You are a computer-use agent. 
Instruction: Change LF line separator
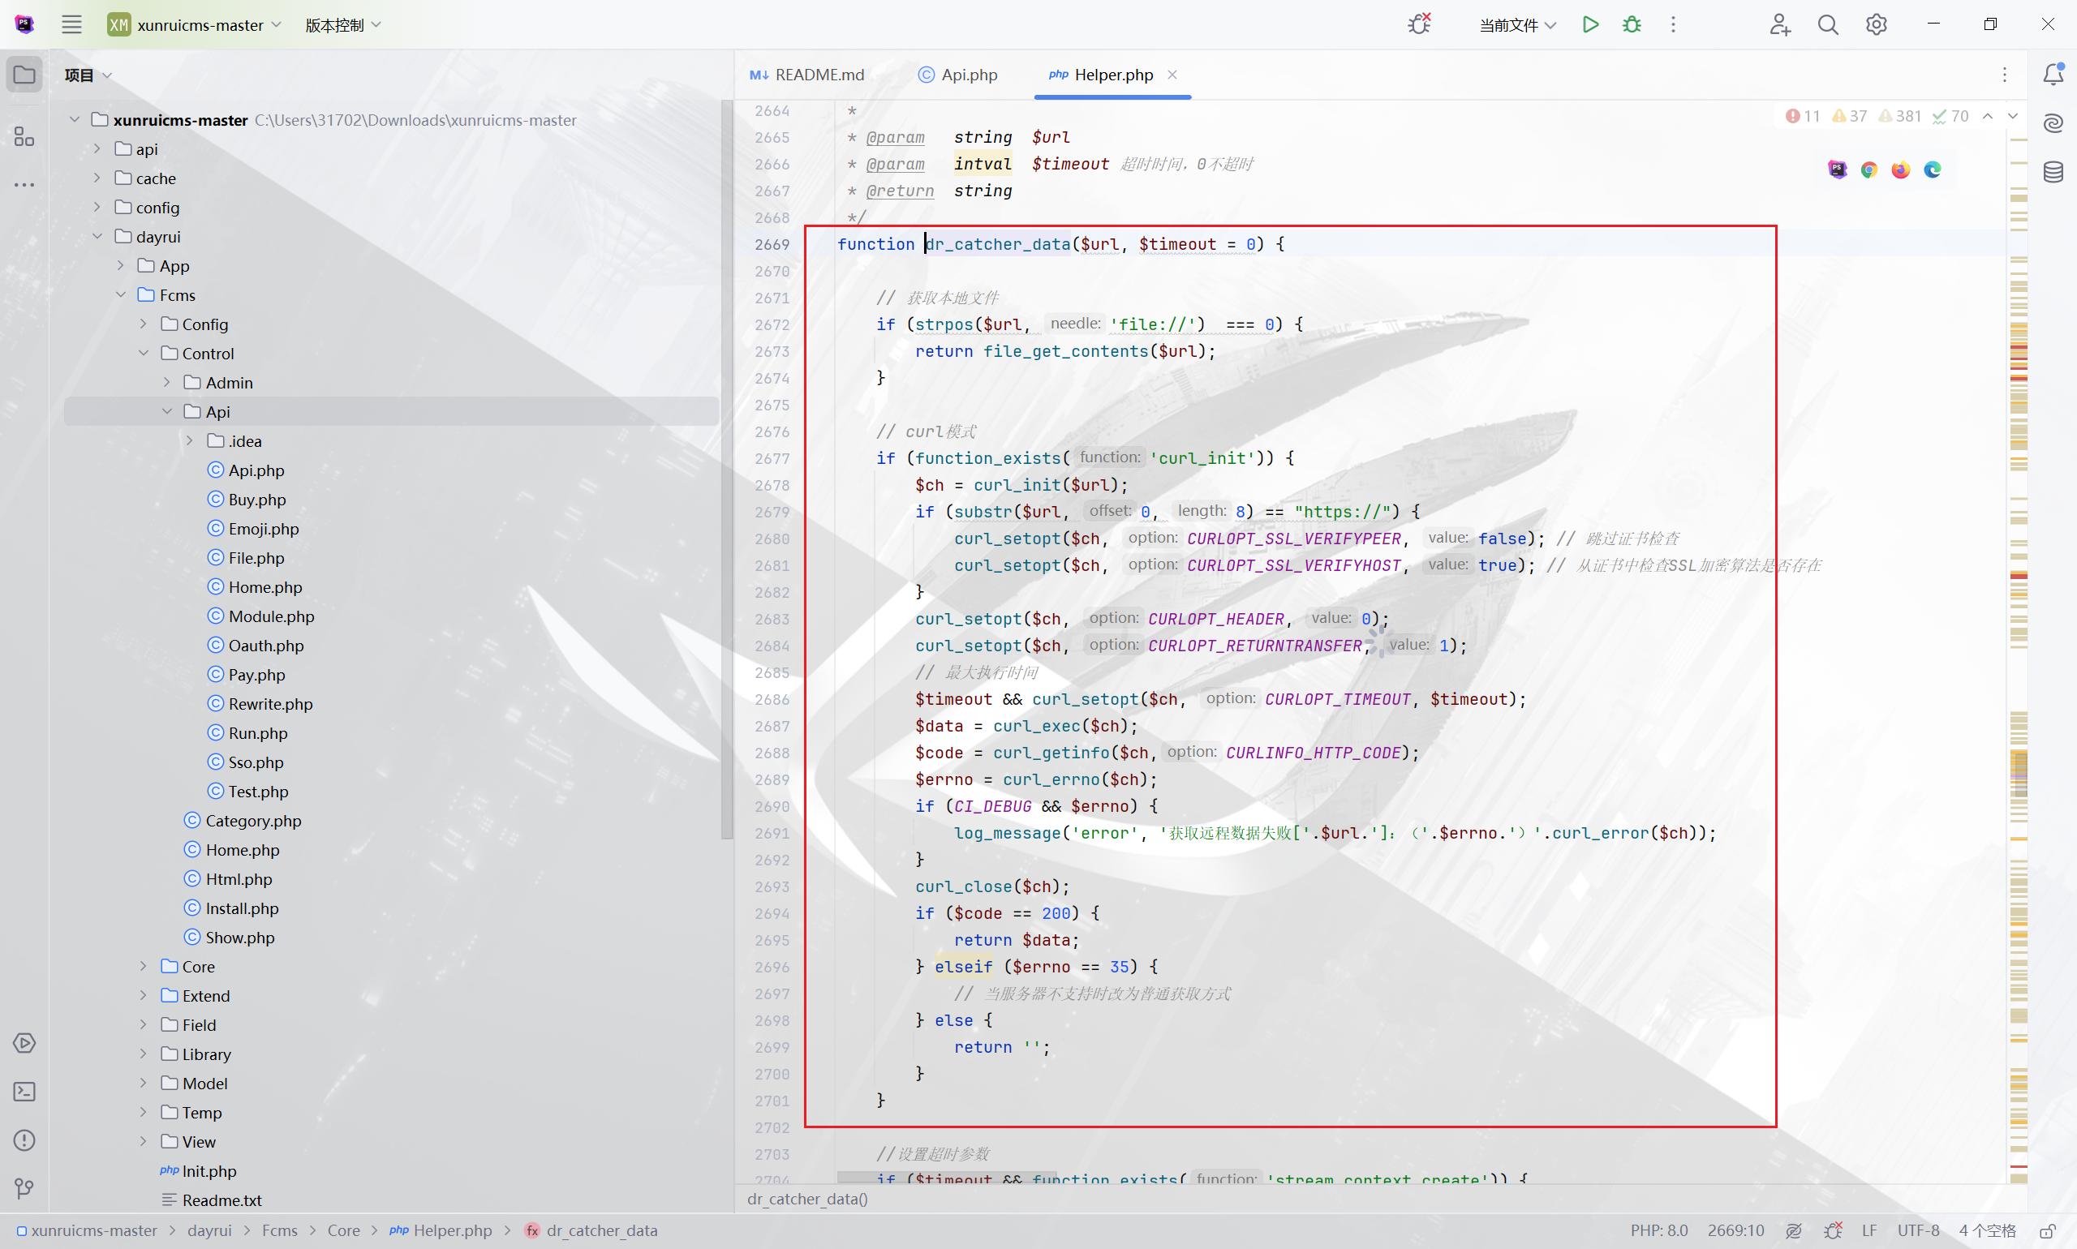tap(1869, 1230)
